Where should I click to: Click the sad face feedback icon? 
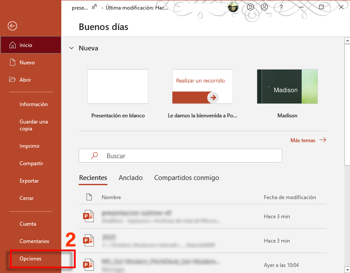[x=264, y=7]
